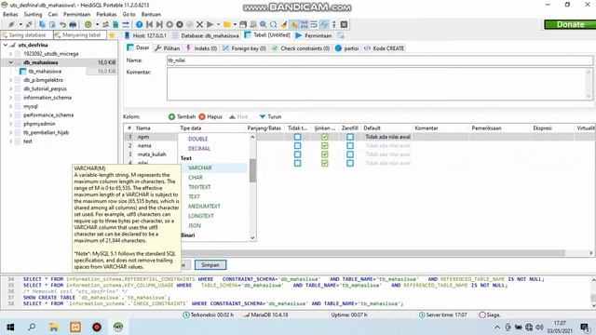The height and width of the screenshot is (335, 596).
Task: Run query with the play icon
Action: pos(210,24)
